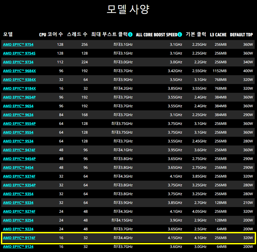Open AMD EPYC 9684X model link
The height and width of the screenshot is (252, 257).
(19, 71)
